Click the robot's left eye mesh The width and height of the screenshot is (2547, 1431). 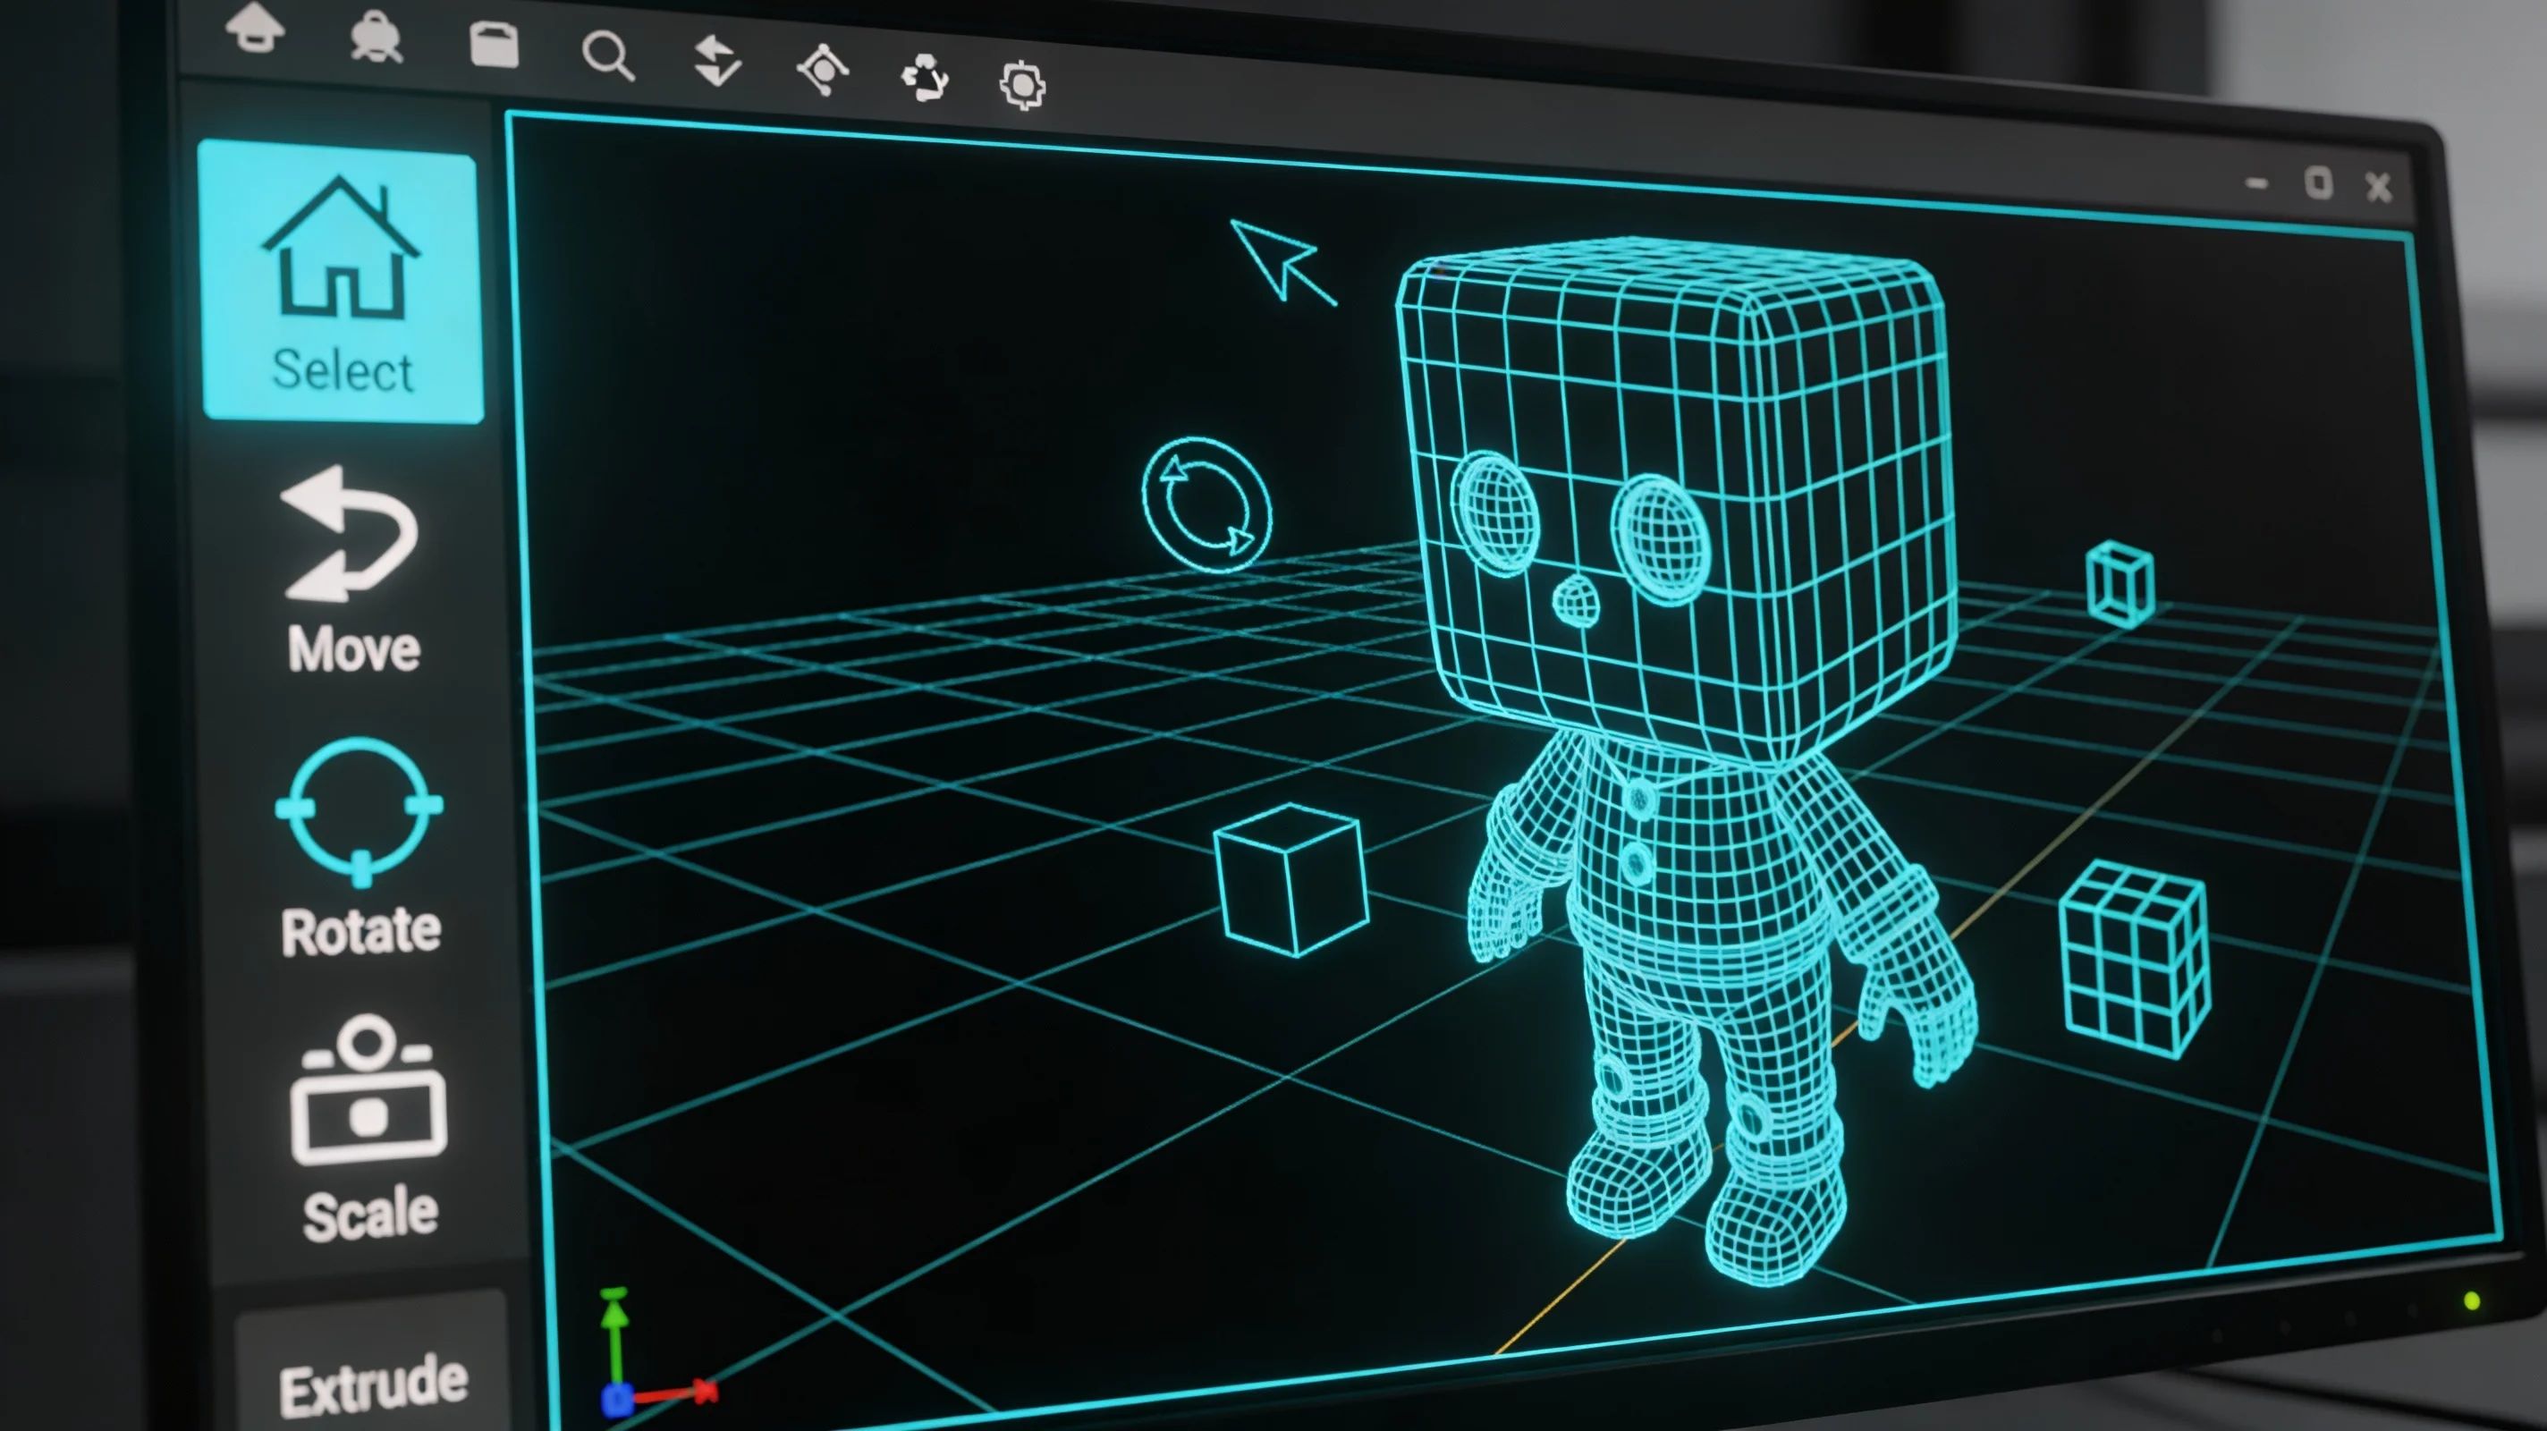pos(1496,513)
